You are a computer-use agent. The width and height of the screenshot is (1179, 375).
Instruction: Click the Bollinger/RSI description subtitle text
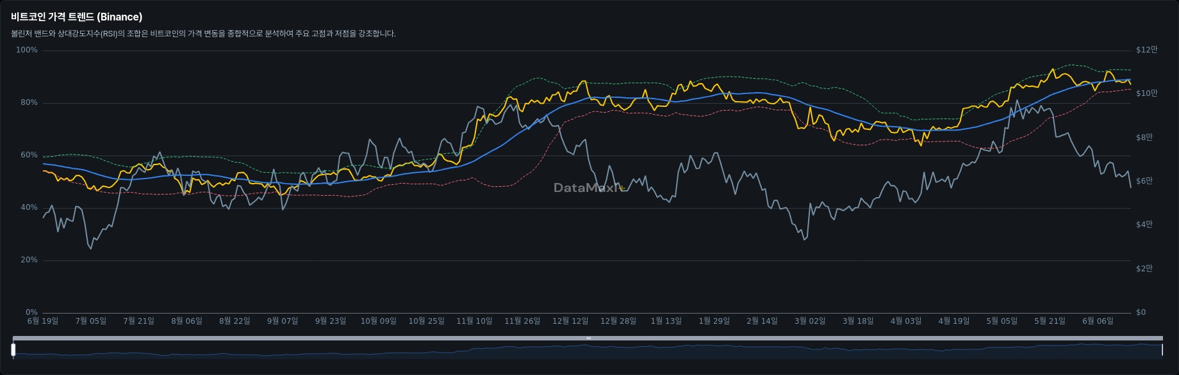(x=203, y=34)
